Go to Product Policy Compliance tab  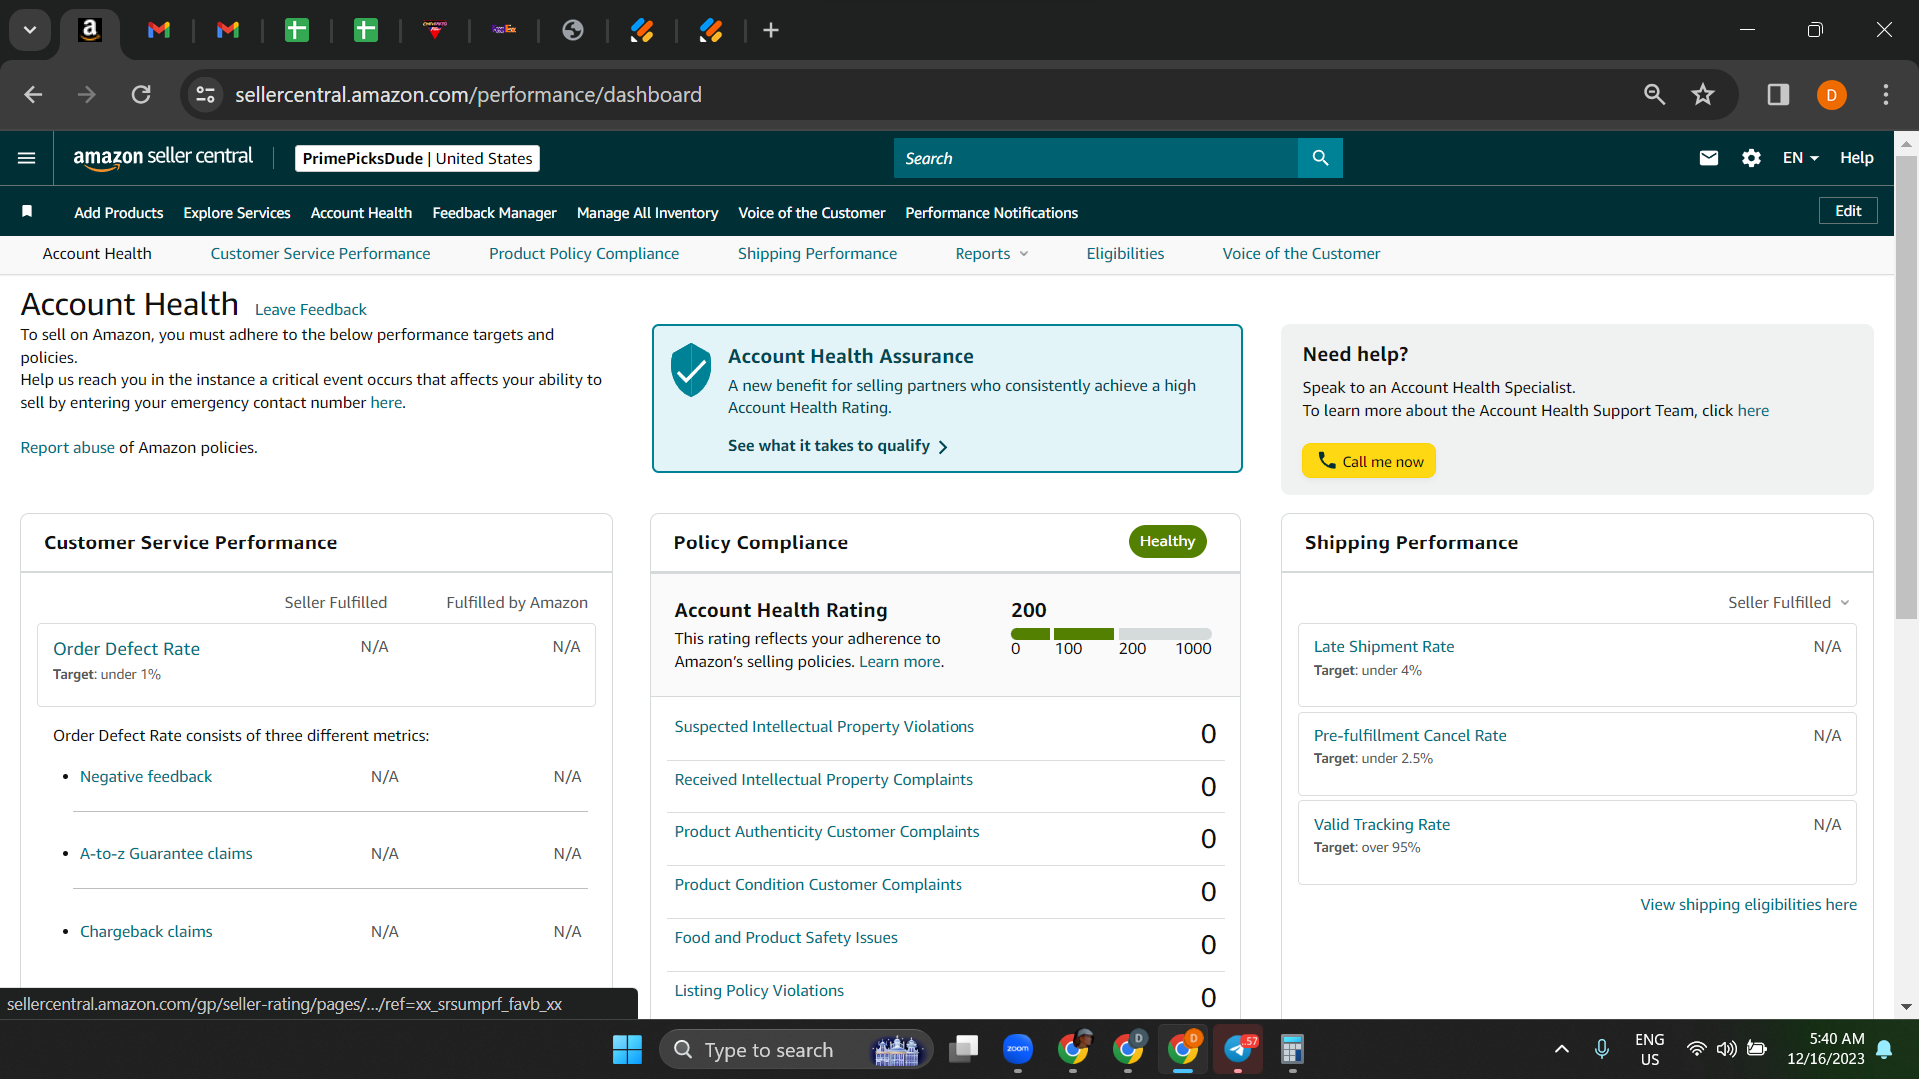point(584,254)
